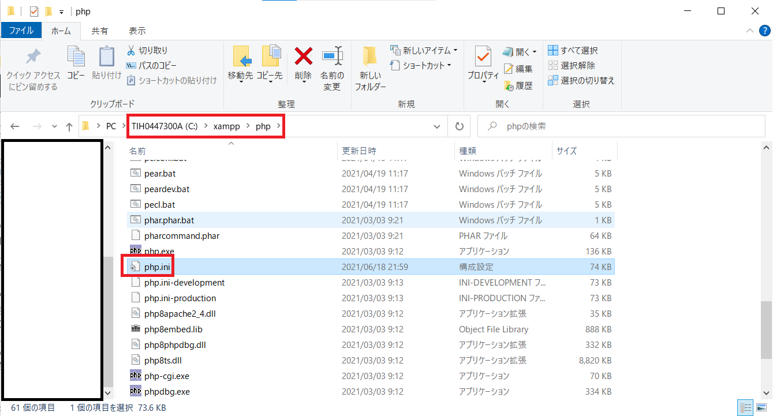Click Pin to Quick Access icon
The width and height of the screenshot is (773, 416).
[33, 57]
